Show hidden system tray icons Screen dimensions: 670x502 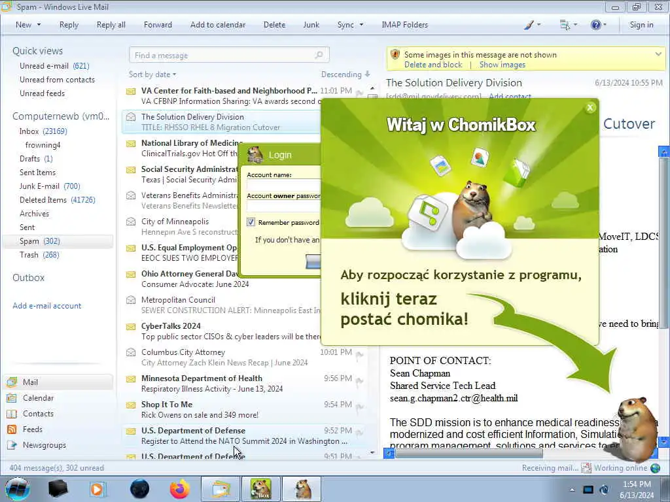(572, 490)
